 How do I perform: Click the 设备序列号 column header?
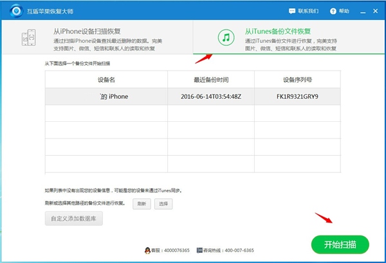tap(297, 80)
